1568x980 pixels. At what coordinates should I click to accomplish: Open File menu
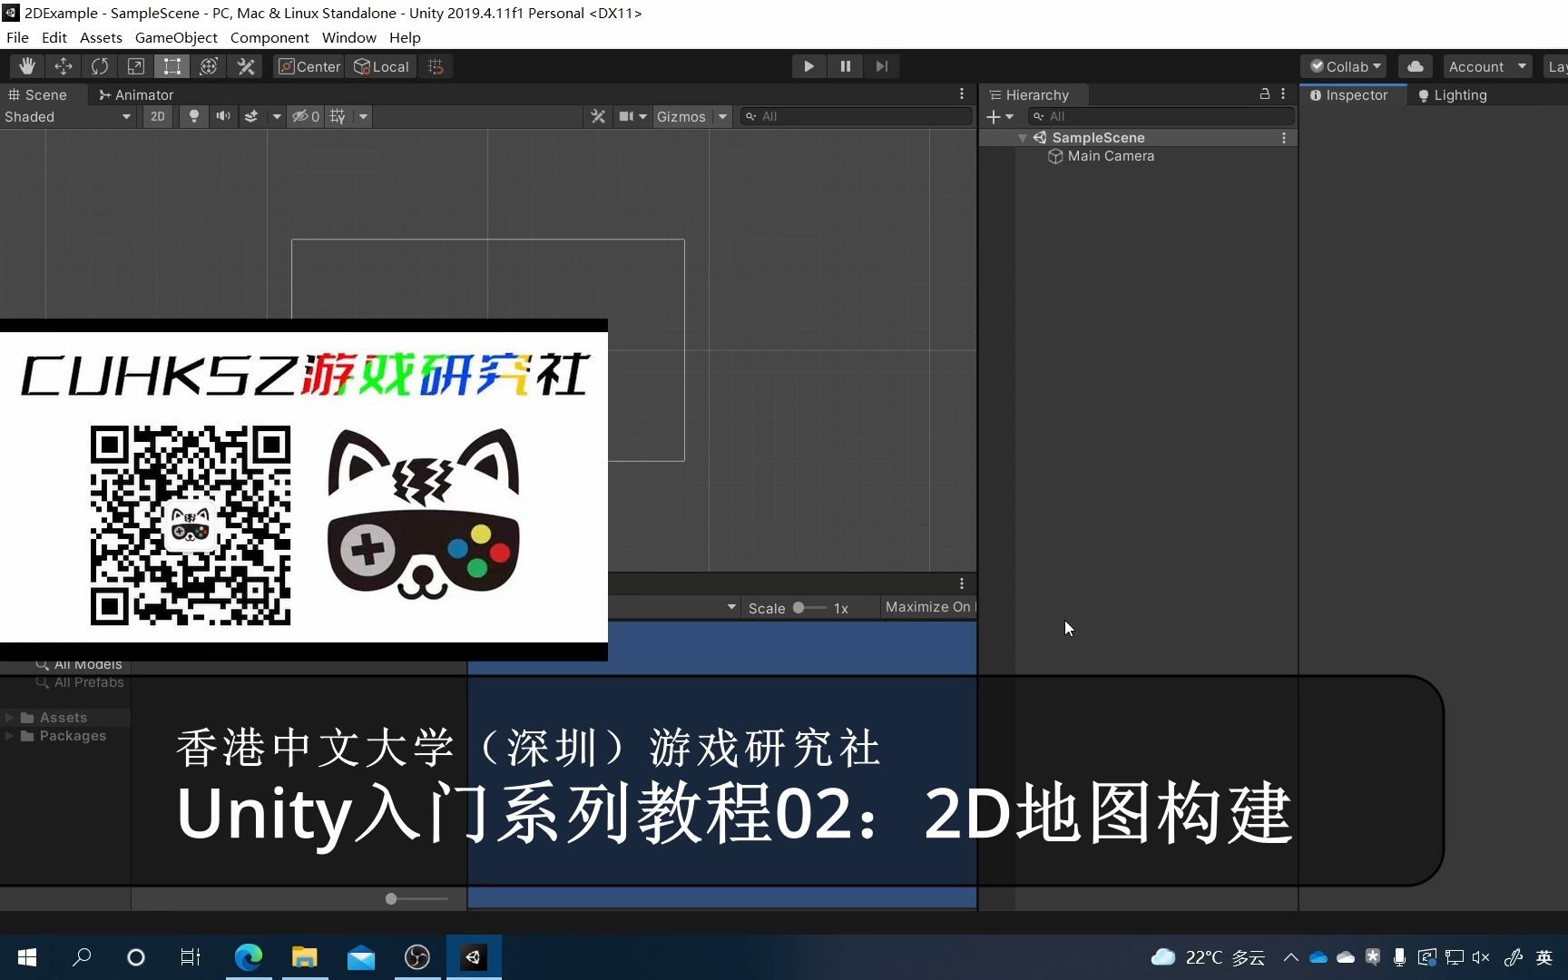pos(17,37)
